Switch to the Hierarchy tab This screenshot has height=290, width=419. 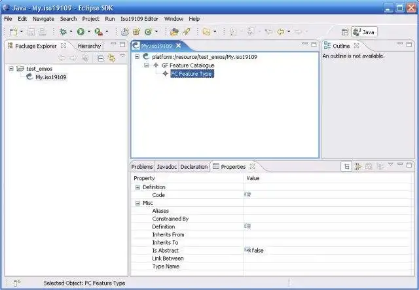89,46
